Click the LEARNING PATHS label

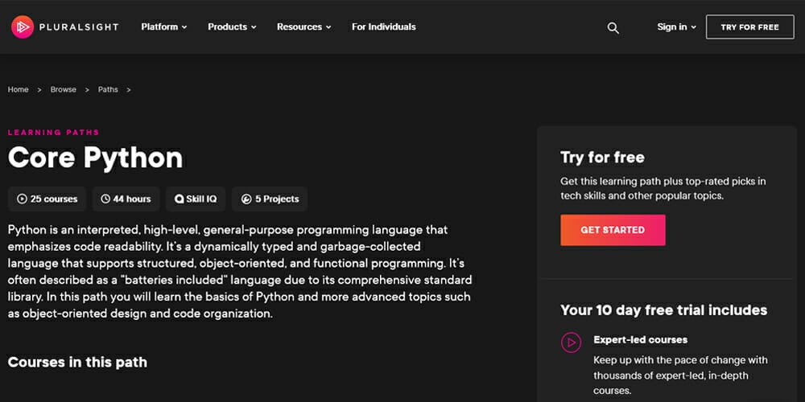tap(53, 133)
